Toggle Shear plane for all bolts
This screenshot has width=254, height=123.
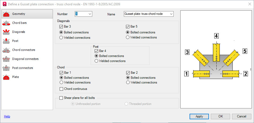(x=61, y=98)
